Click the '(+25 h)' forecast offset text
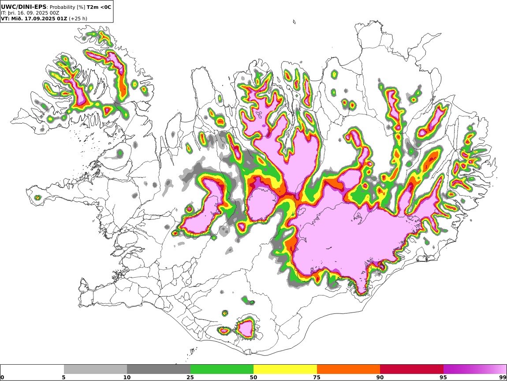This screenshot has height=381, width=507. pyautogui.click(x=78, y=19)
